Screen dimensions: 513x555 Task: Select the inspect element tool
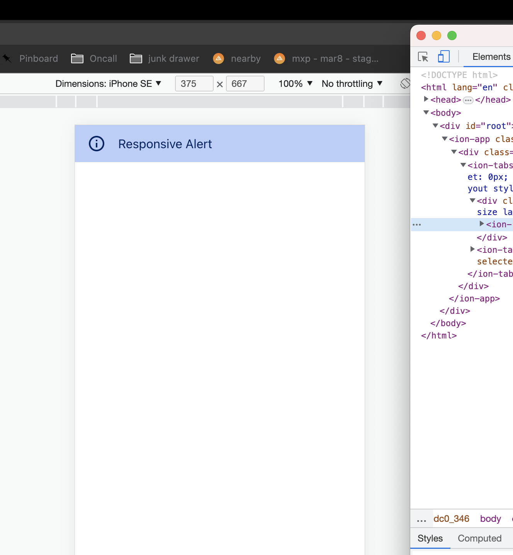pos(423,56)
